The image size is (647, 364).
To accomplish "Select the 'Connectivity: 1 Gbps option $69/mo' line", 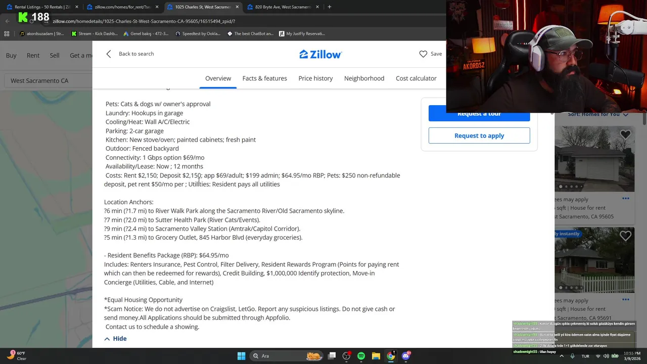I will pyautogui.click(x=155, y=158).
